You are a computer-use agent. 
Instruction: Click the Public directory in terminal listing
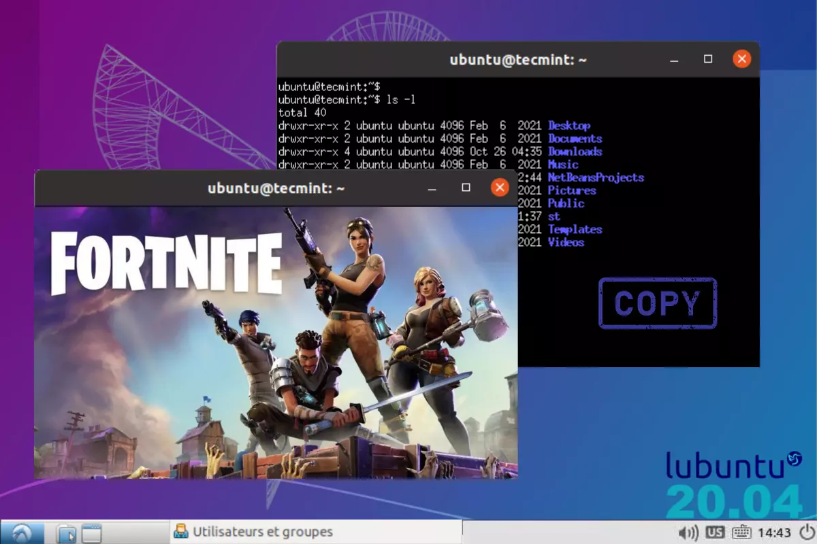point(566,203)
